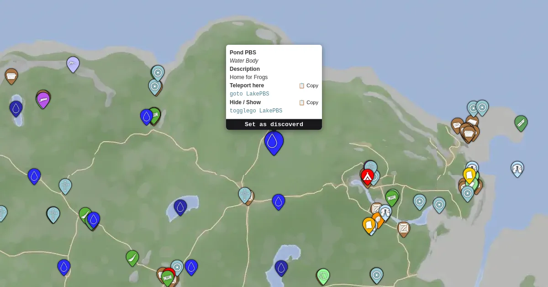This screenshot has width=548, height=287.
Task: Click the Hide / Show heading
Action: (245, 102)
